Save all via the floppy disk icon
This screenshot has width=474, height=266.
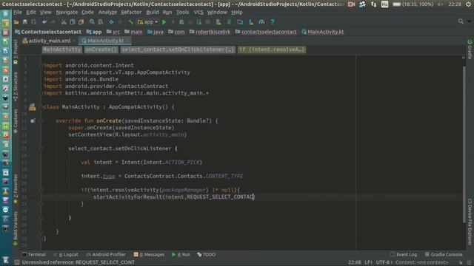coord(25,22)
